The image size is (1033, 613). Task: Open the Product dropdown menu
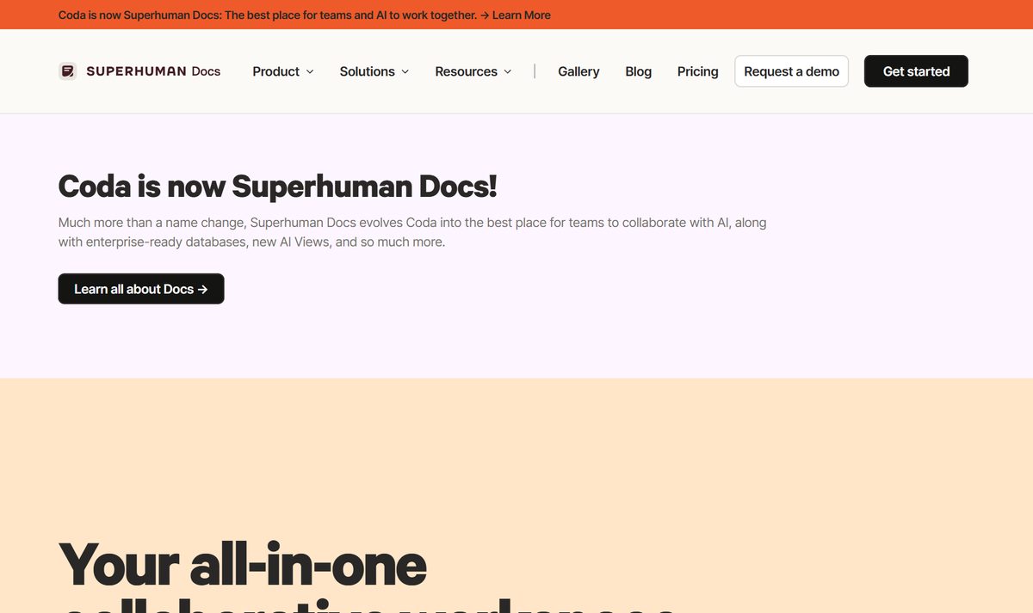[x=283, y=71]
